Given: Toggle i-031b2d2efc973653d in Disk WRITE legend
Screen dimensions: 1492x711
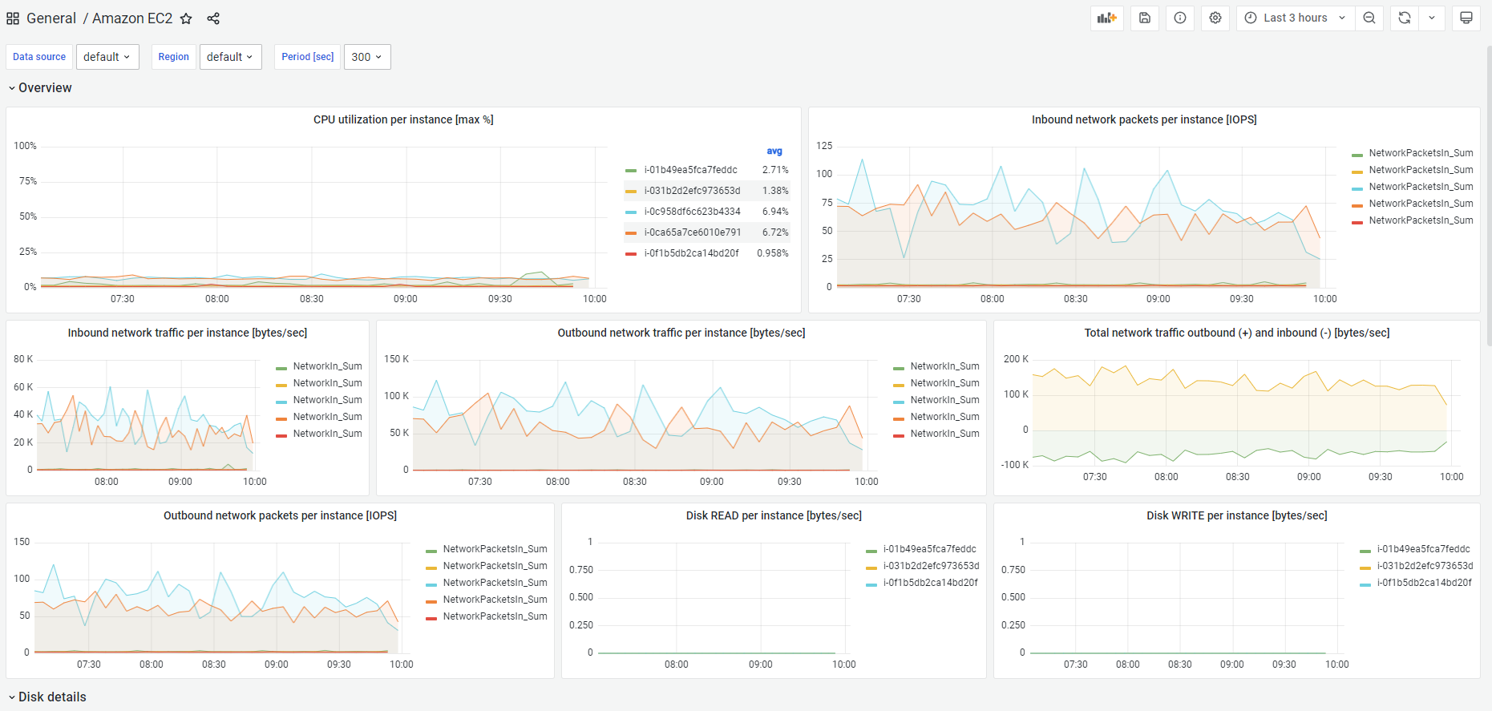Looking at the screenshot, I should (1425, 566).
